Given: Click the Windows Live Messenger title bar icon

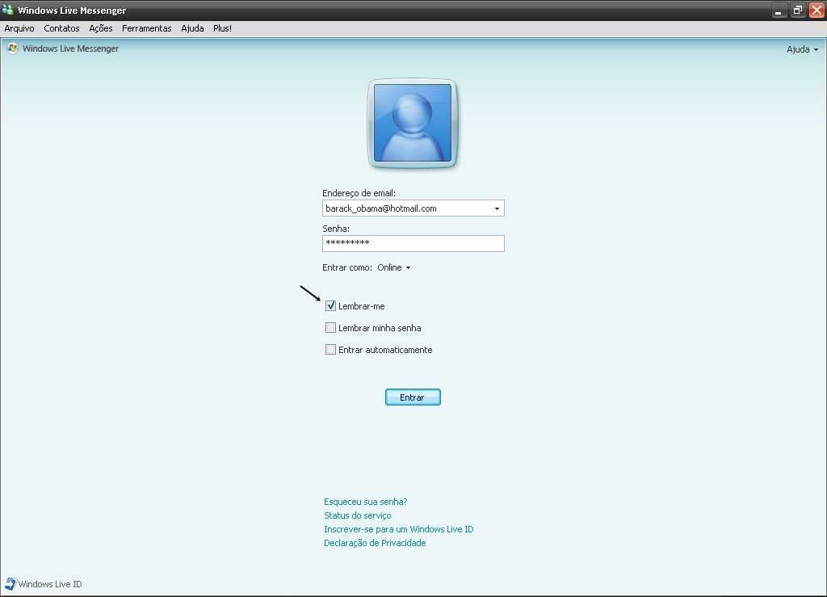Looking at the screenshot, I should pos(7,10).
